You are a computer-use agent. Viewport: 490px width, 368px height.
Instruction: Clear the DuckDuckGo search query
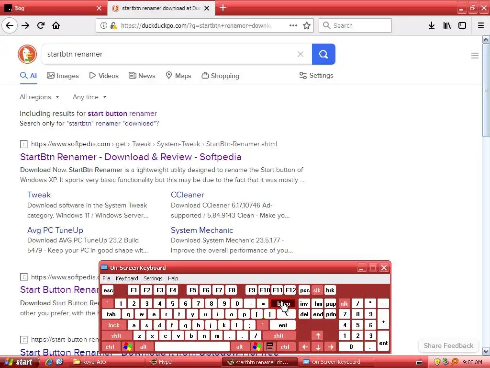pyautogui.click(x=301, y=54)
